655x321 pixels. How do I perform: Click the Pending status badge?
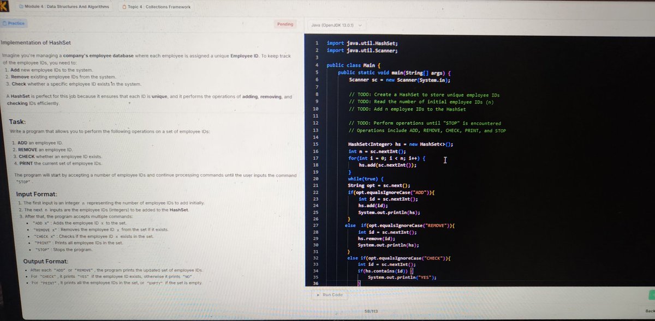[x=284, y=24]
